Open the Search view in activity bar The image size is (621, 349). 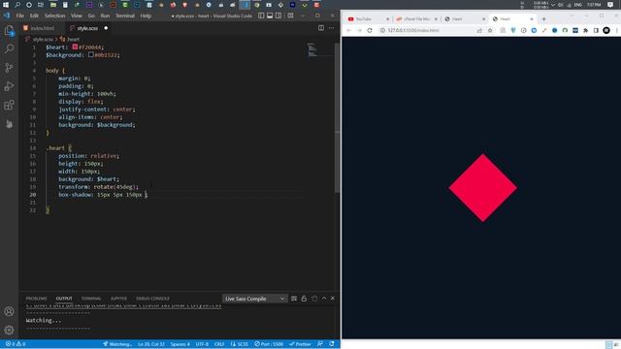pos(9,48)
